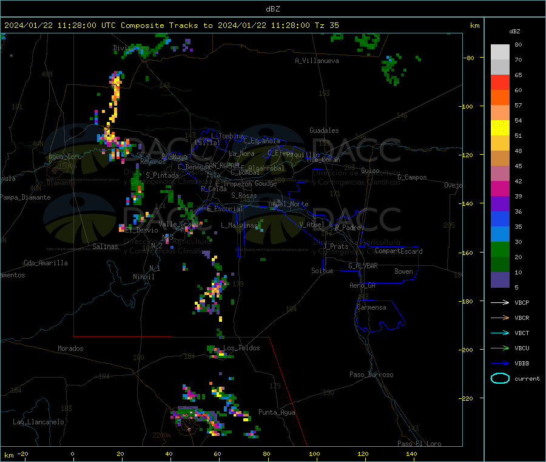Click the A_Villanueva map label

pyautogui.click(x=317, y=61)
